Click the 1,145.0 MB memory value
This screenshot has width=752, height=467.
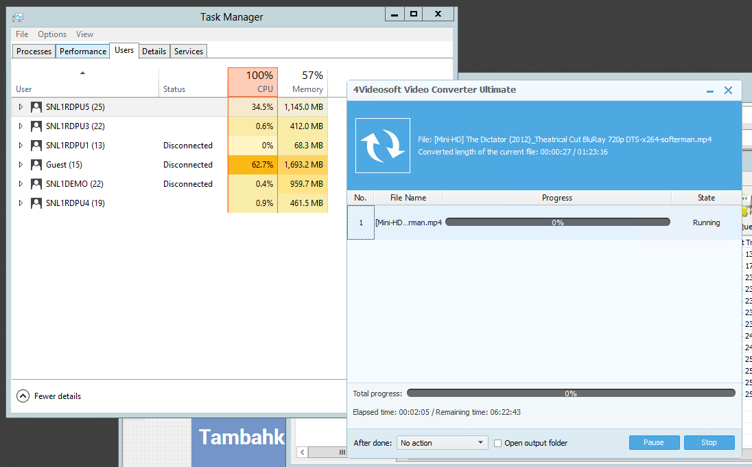(x=303, y=107)
